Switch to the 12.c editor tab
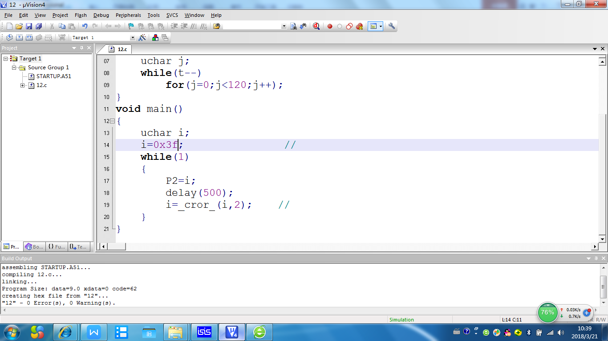Image resolution: width=608 pixels, height=341 pixels. point(118,49)
